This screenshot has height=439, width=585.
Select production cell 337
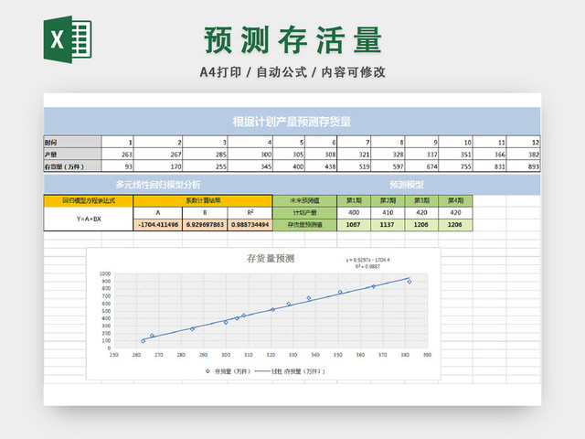point(421,155)
